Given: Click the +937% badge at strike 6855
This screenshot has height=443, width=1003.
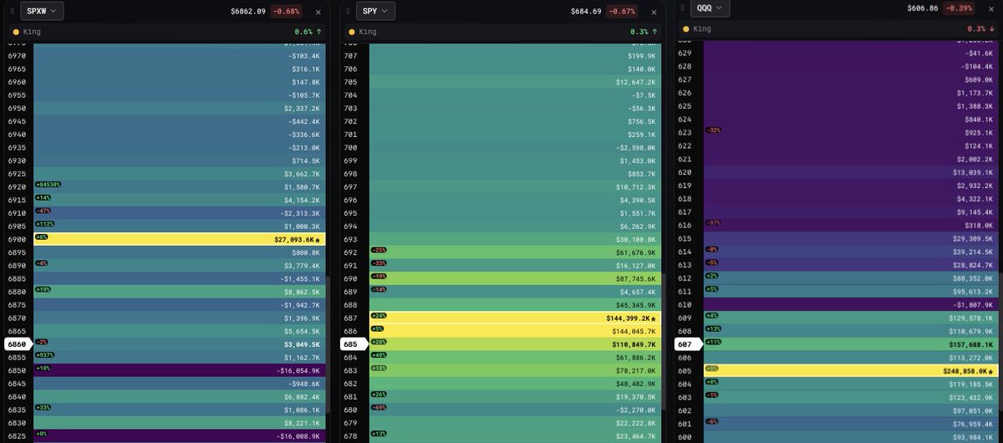Looking at the screenshot, I should click(x=44, y=355).
